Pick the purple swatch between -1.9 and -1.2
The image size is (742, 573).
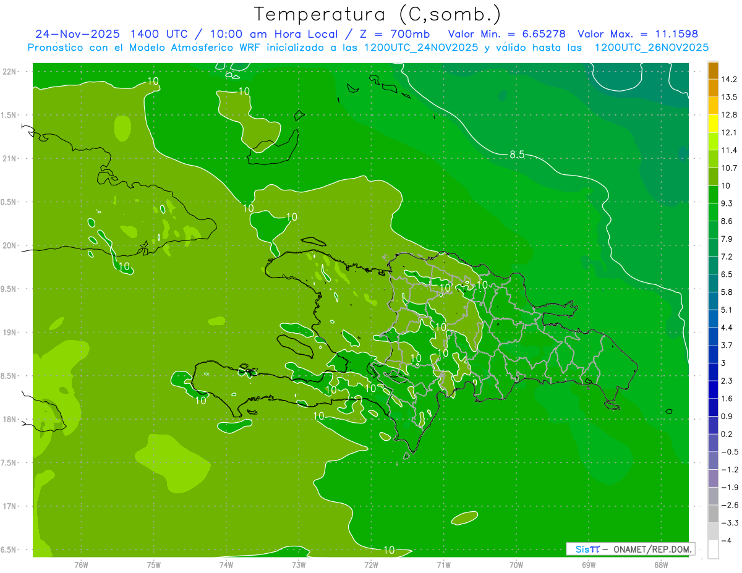pyautogui.click(x=713, y=478)
